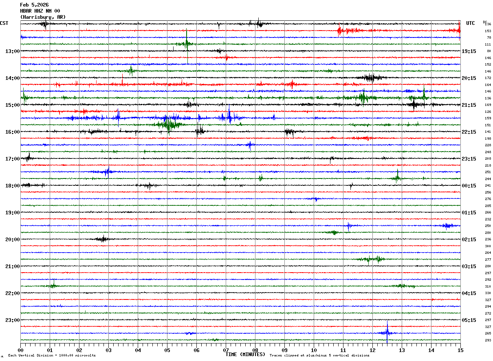This screenshot has width=493, height=361.
Task: Click the '15:00' CST hour label
Action: click(x=12, y=105)
